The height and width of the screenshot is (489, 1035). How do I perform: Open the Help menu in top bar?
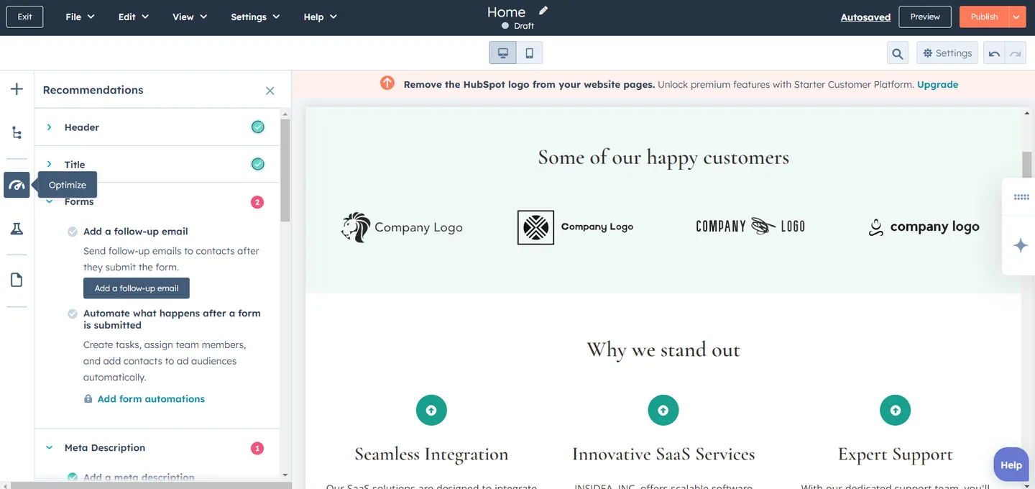pos(320,17)
